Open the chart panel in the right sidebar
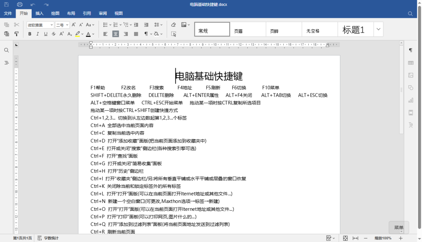The image size is (422, 242). 411,100
